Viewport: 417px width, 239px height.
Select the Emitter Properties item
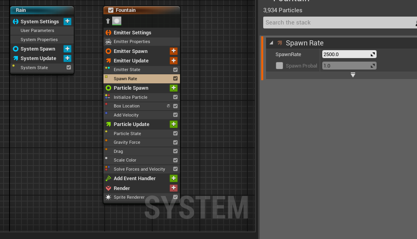pos(132,41)
